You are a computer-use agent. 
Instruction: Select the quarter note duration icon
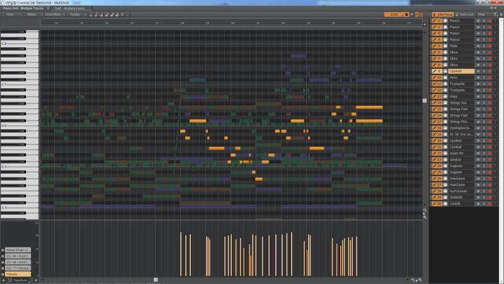(x=101, y=15)
